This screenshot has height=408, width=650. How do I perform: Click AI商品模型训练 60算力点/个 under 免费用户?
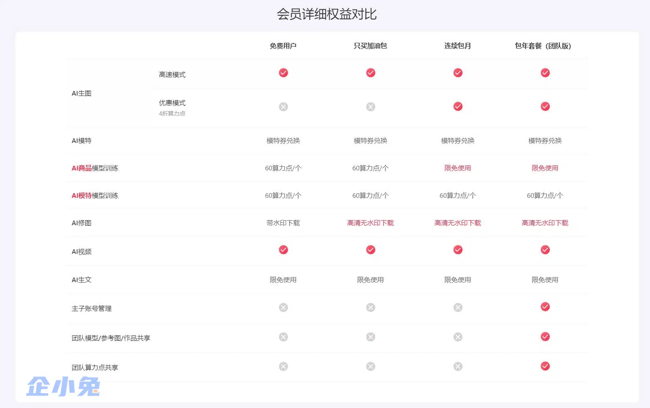(283, 168)
